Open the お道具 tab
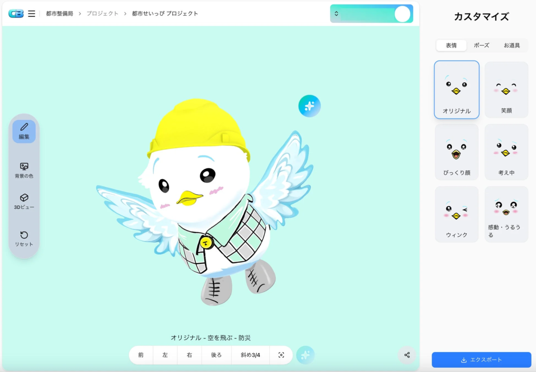The image size is (536, 372). point(512,45)
